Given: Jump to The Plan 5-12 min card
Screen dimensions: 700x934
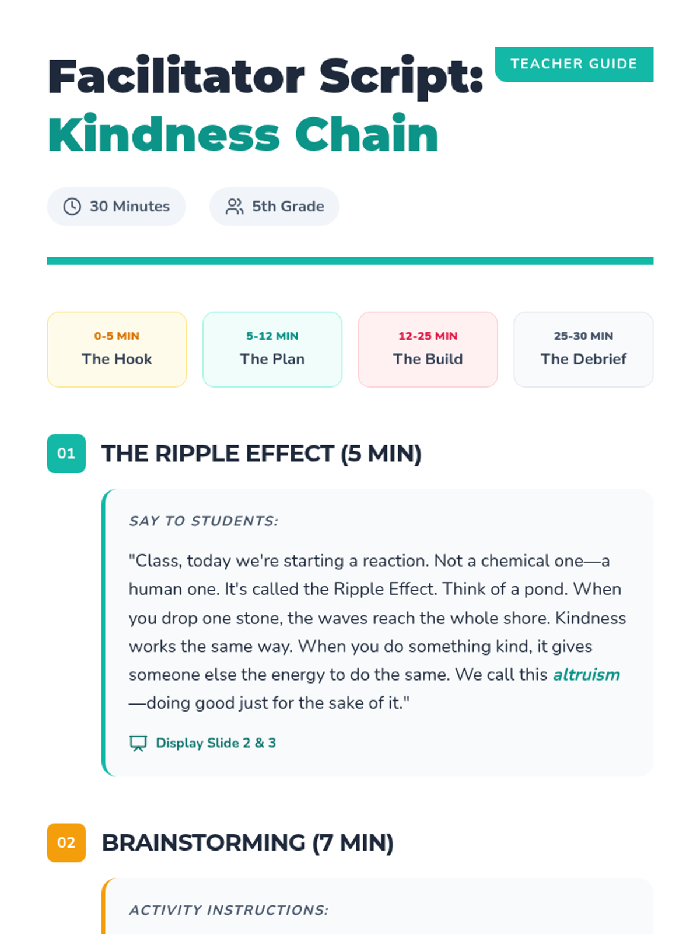Looking at the screenshot, I should pos(272,349).
